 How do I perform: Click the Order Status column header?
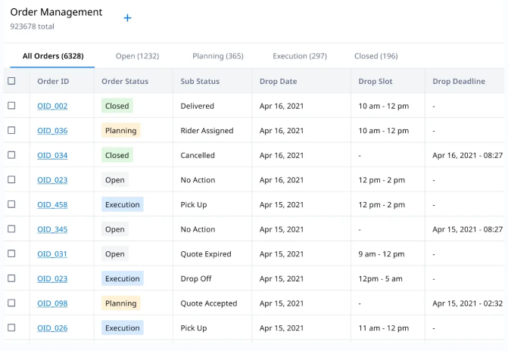[125, 81]
